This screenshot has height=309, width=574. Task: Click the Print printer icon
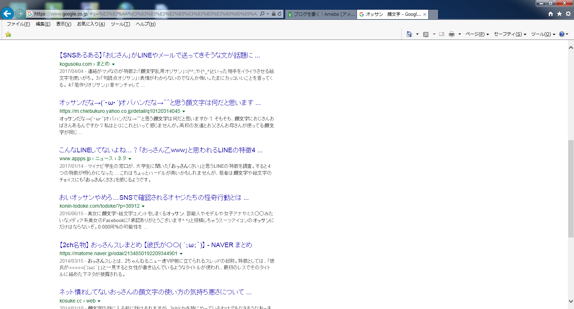[x=452, y=34]
